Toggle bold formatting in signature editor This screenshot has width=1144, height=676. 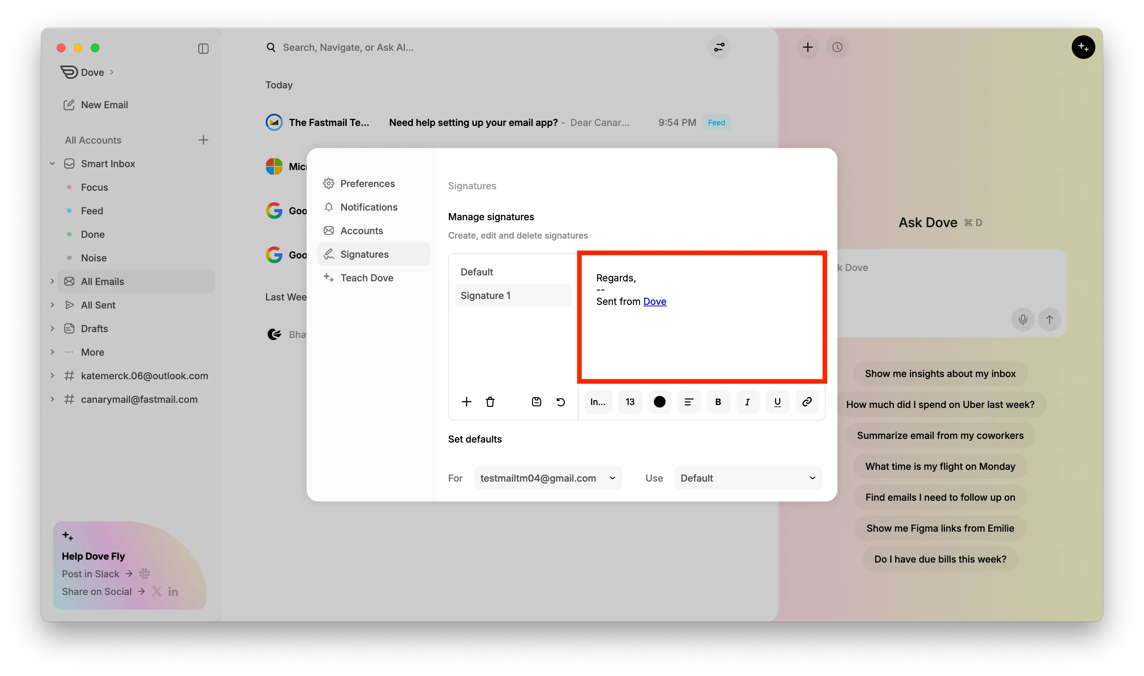click(x=718, y=402)
